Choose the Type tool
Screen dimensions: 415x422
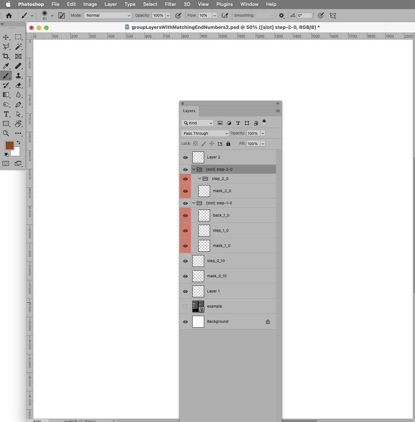click(x=6, y=114)
